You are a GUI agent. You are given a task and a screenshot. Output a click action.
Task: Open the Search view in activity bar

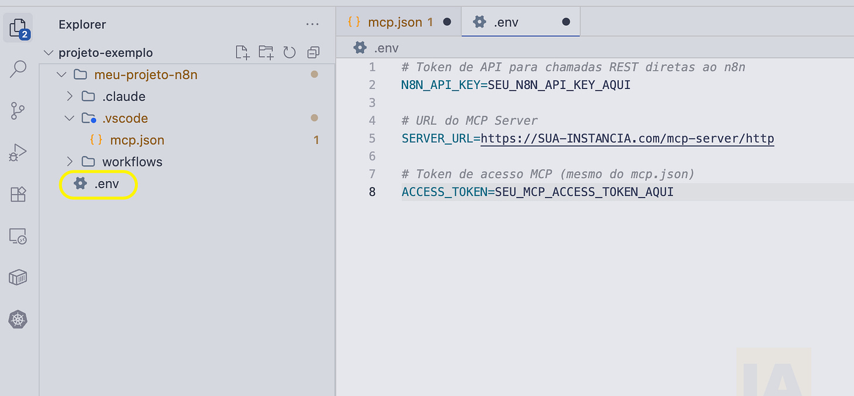point(18,69)
